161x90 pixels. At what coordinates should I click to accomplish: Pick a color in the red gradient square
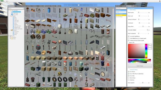click(x=136, y=51)
